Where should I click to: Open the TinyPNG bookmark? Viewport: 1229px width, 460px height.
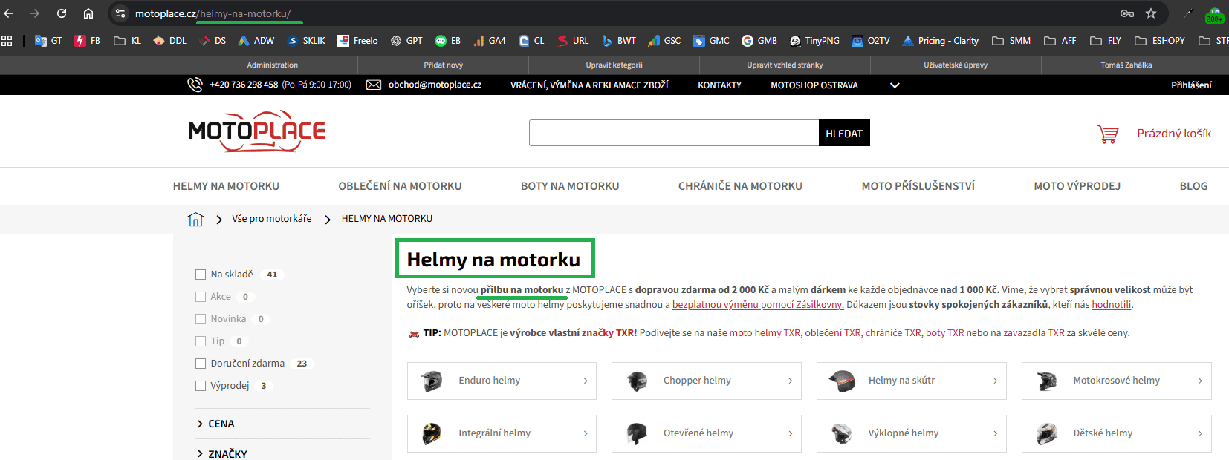(814, 41)
